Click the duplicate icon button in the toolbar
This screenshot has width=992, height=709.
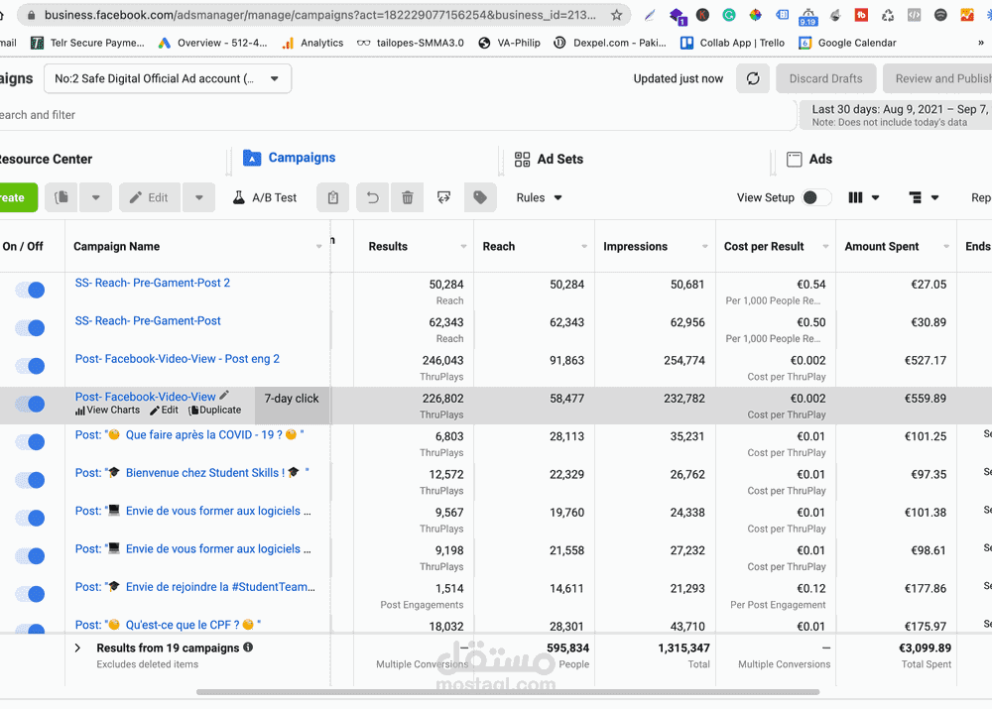(x=62, y=197)
